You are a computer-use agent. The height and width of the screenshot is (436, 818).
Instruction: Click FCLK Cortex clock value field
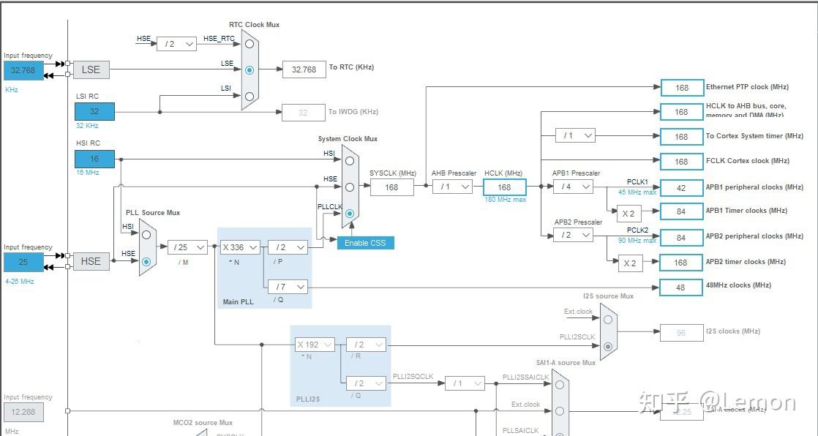[x=682, y=162]
